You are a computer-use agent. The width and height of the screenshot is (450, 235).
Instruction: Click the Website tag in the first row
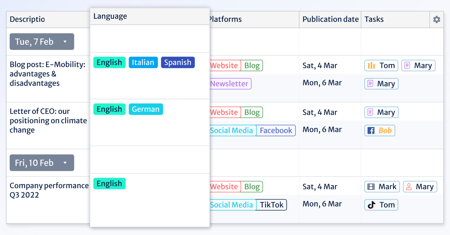(x=224, y=65)
